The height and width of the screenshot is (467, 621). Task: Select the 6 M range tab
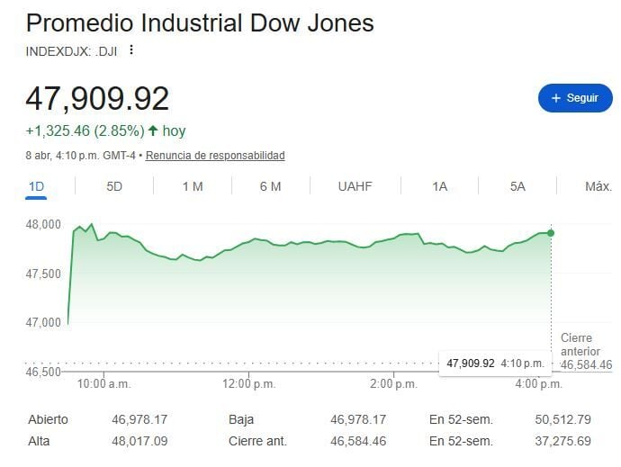270,186
